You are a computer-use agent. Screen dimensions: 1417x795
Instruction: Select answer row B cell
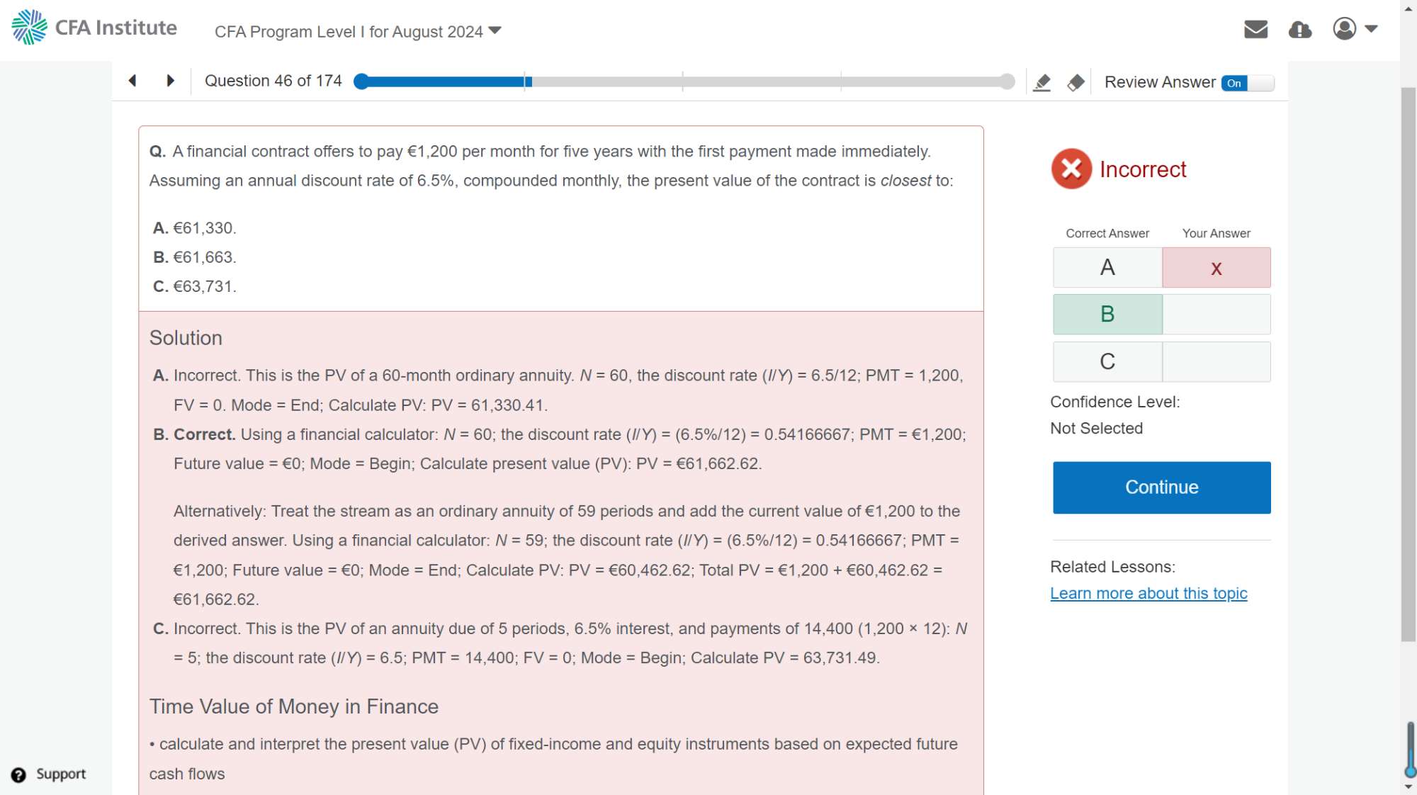click(1107, 315)
